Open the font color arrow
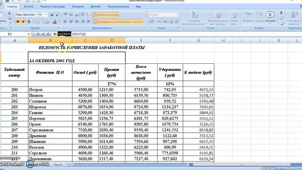302x170 pixels. pyautogui.click(x=59, y=22)
